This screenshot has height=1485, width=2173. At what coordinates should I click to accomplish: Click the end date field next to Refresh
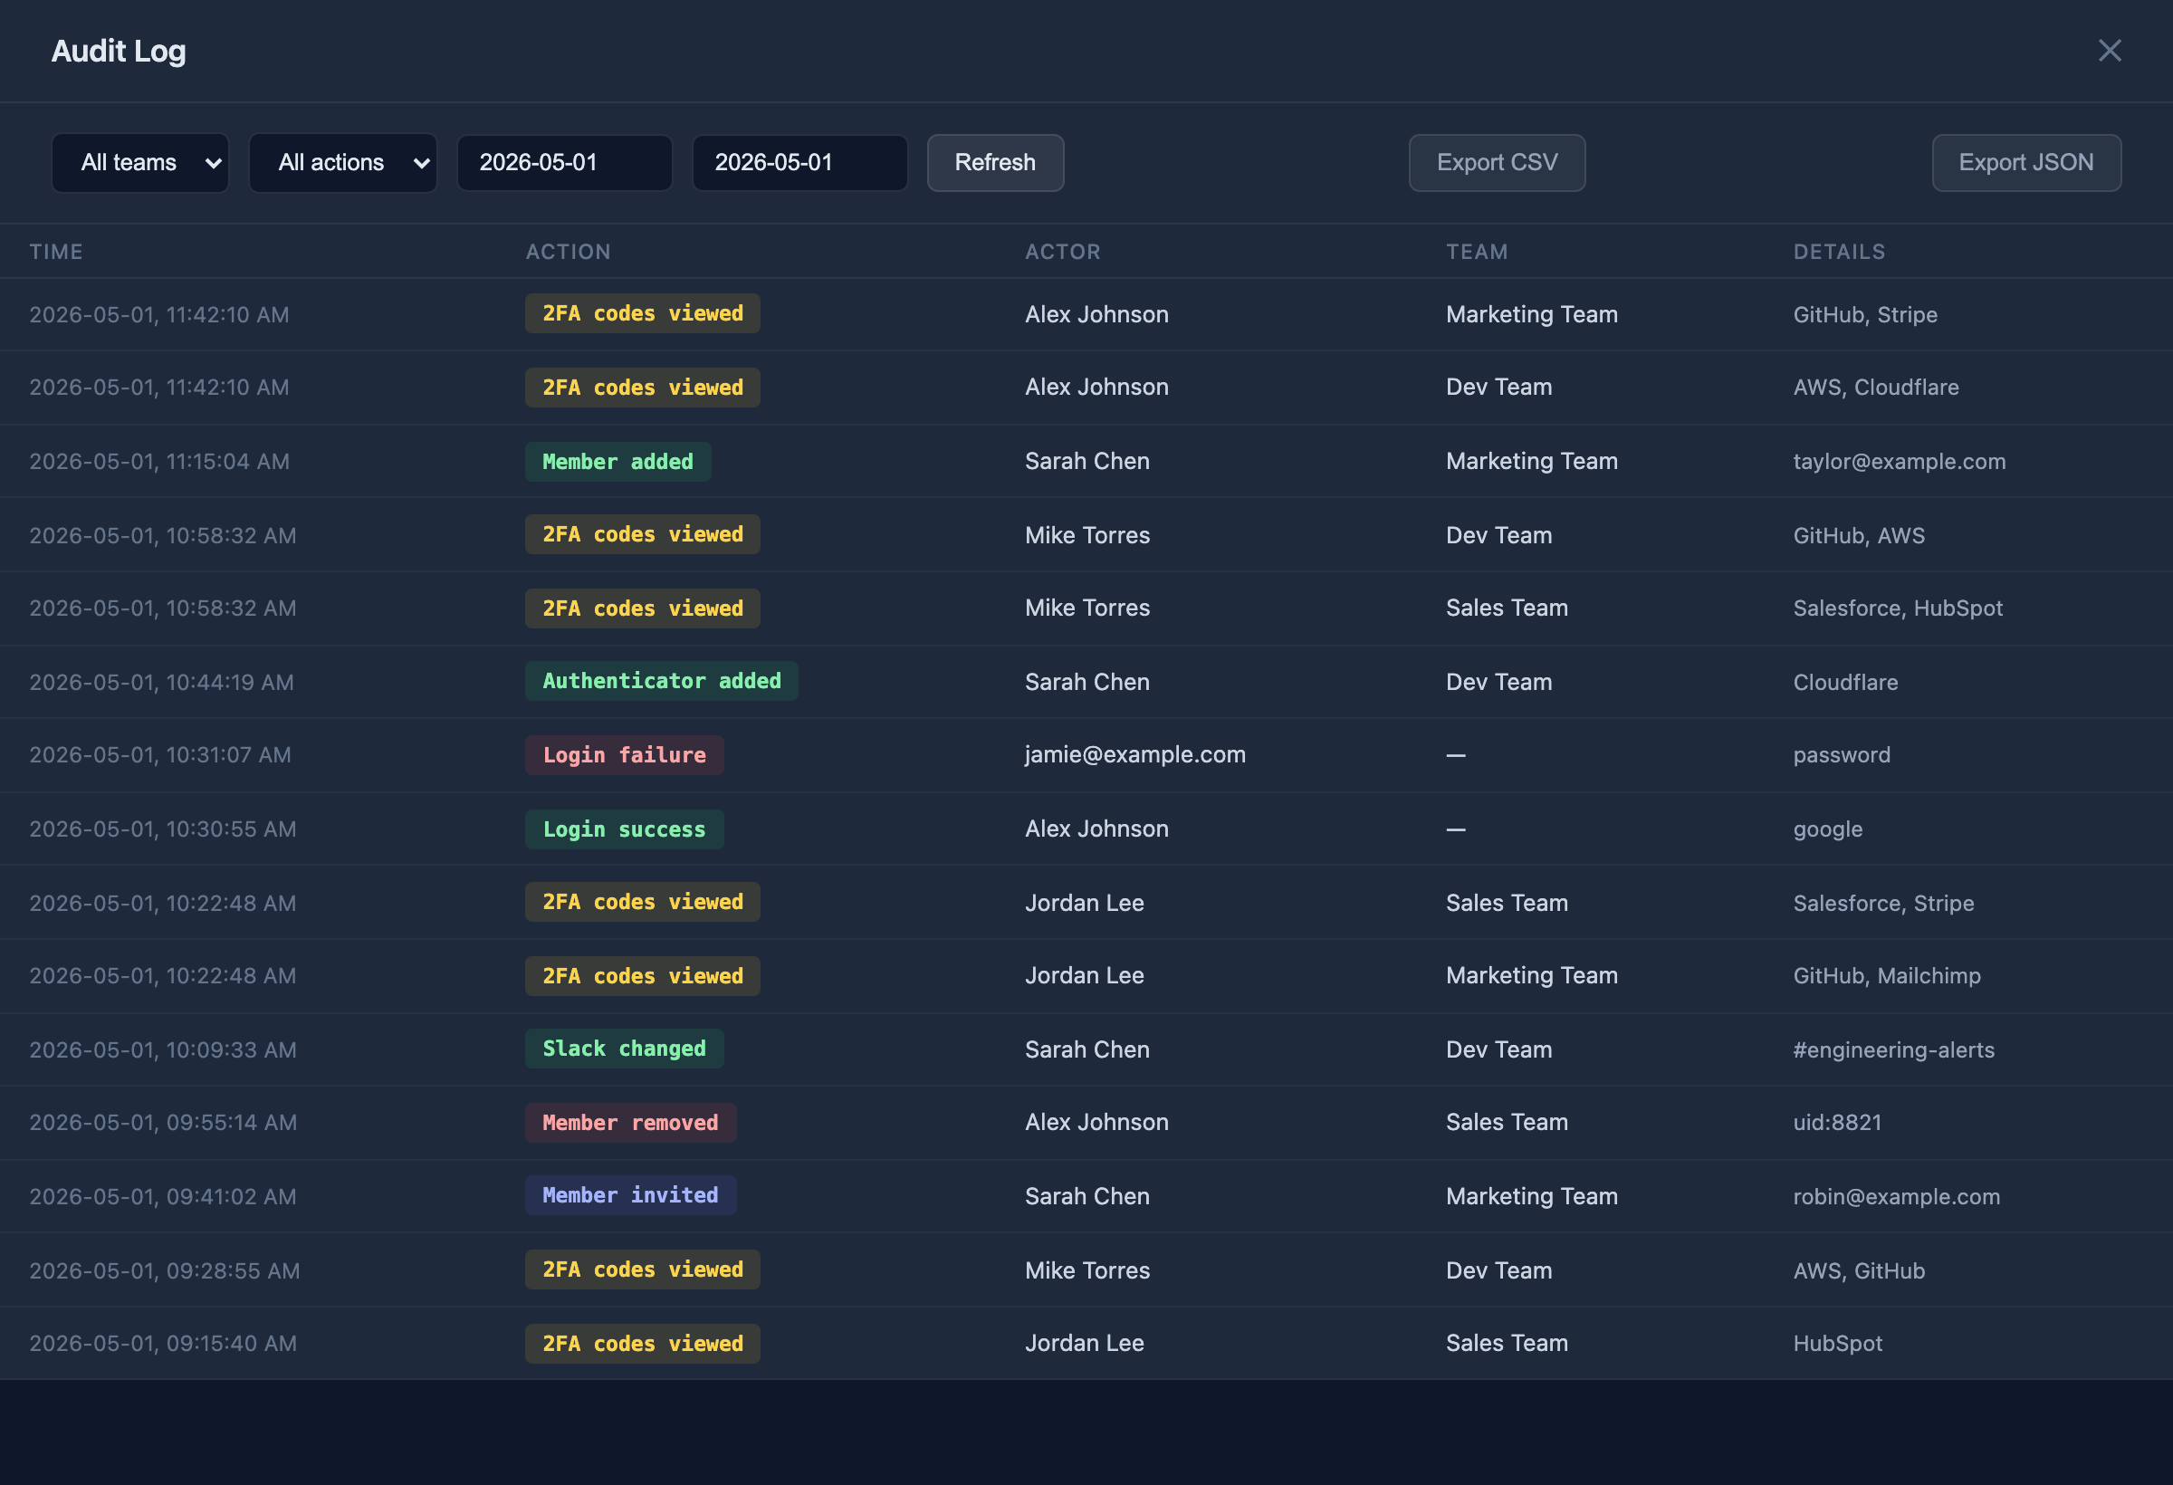[x=799, y=163]
